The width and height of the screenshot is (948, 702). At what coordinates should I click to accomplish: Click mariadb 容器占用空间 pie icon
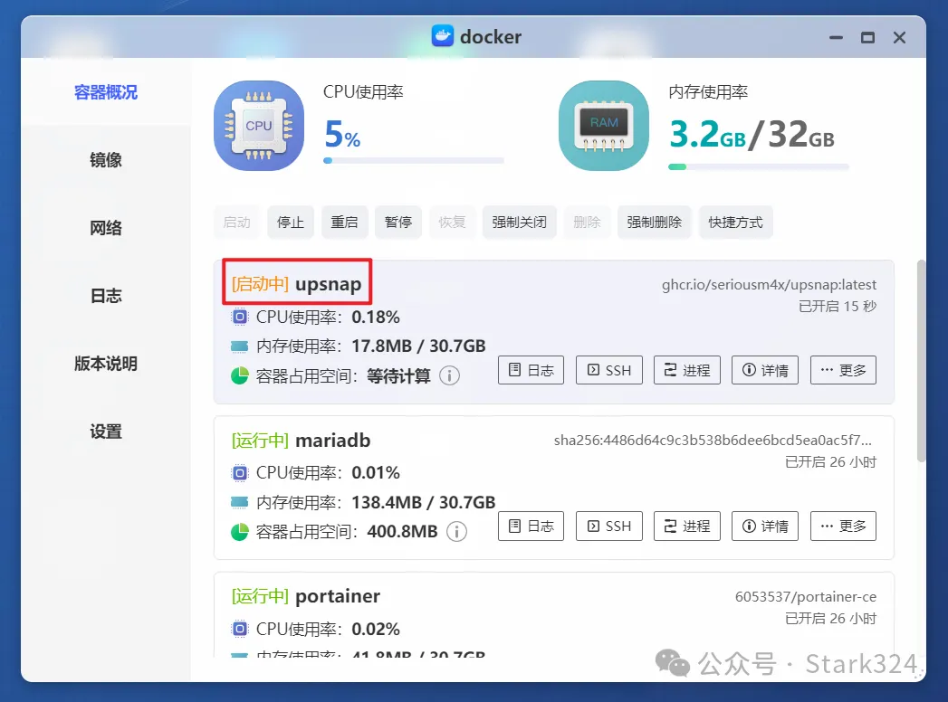click(240, 532)
